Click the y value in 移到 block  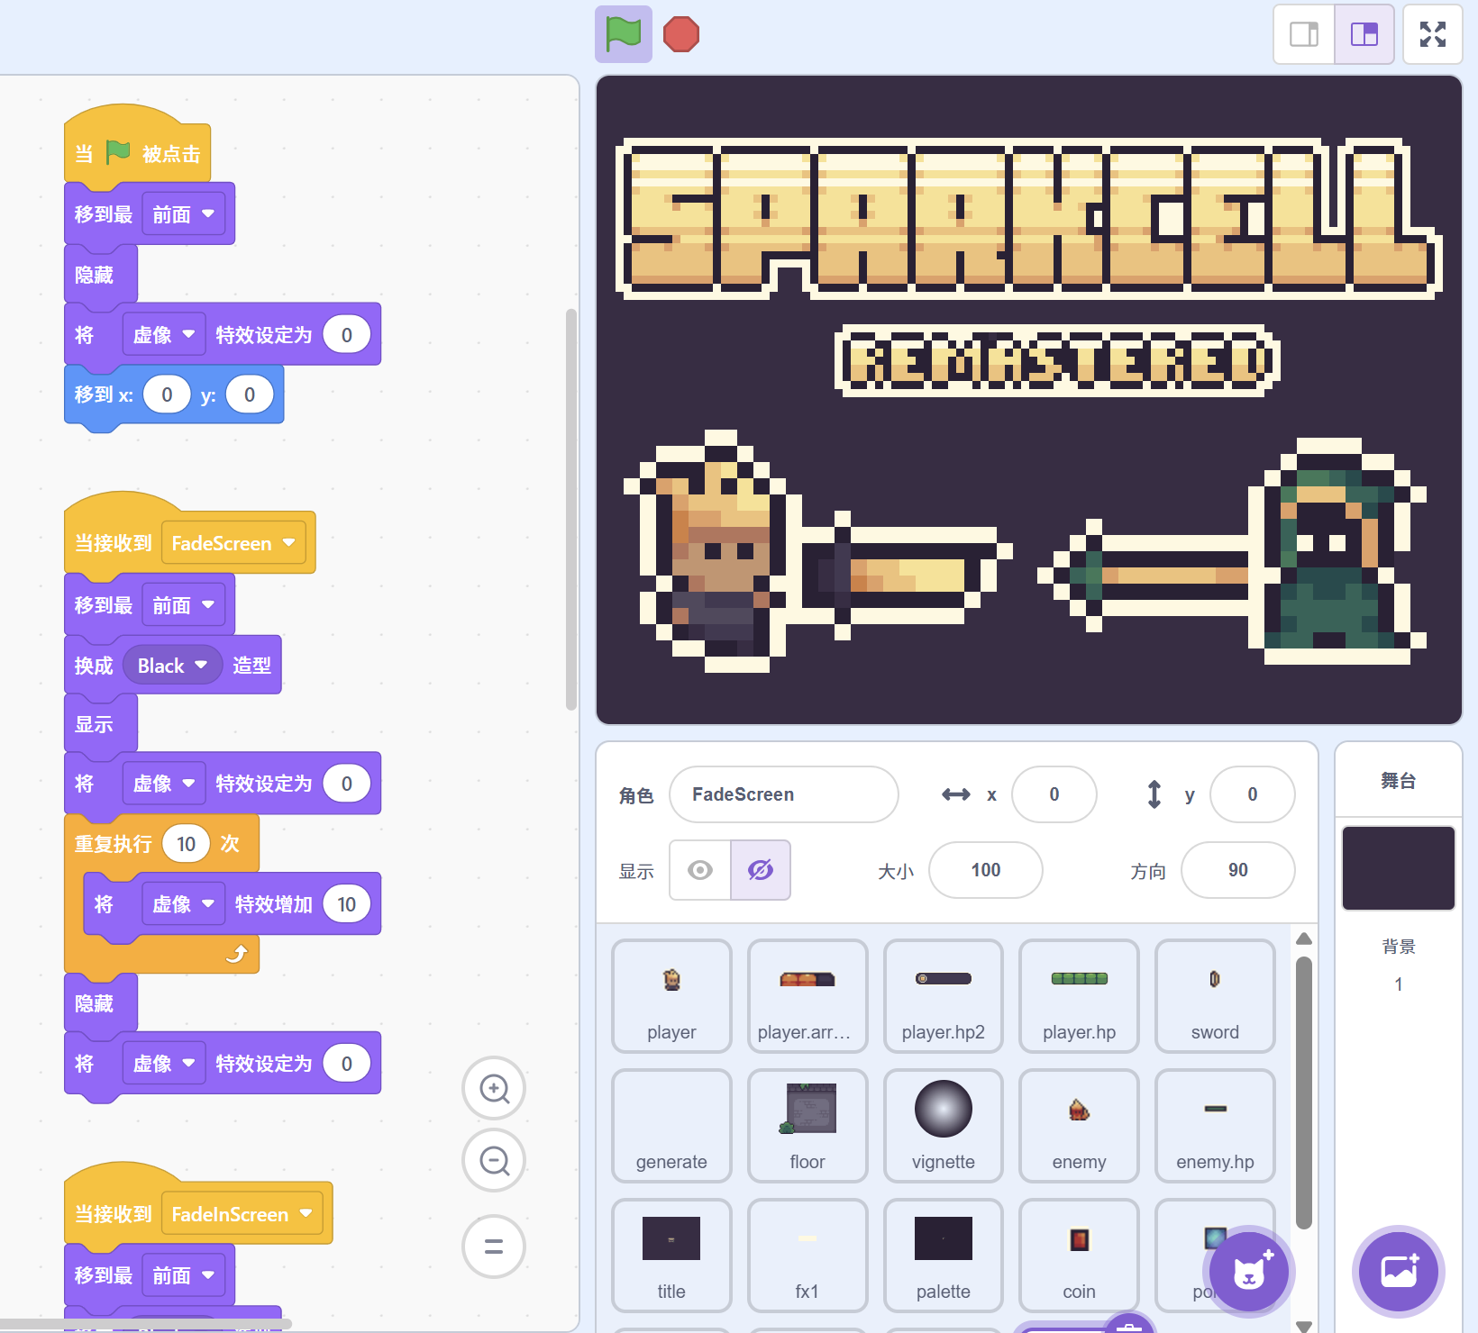point(250,394)
